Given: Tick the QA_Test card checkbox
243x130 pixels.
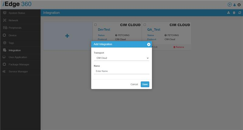Looking at the screenshot, I should [145, 25].
